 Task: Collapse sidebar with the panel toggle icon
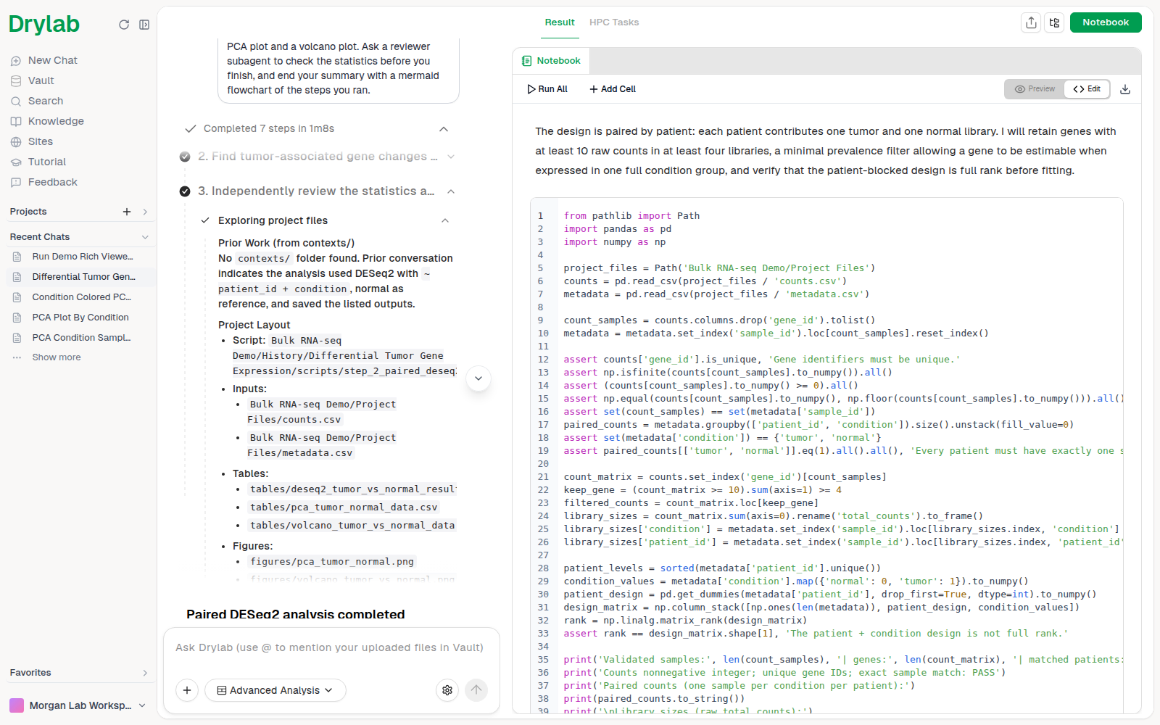coord(144,25)
